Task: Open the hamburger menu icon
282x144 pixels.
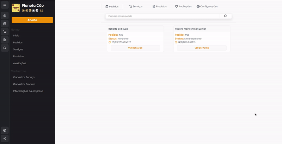Action: click(x=5, y=5)
